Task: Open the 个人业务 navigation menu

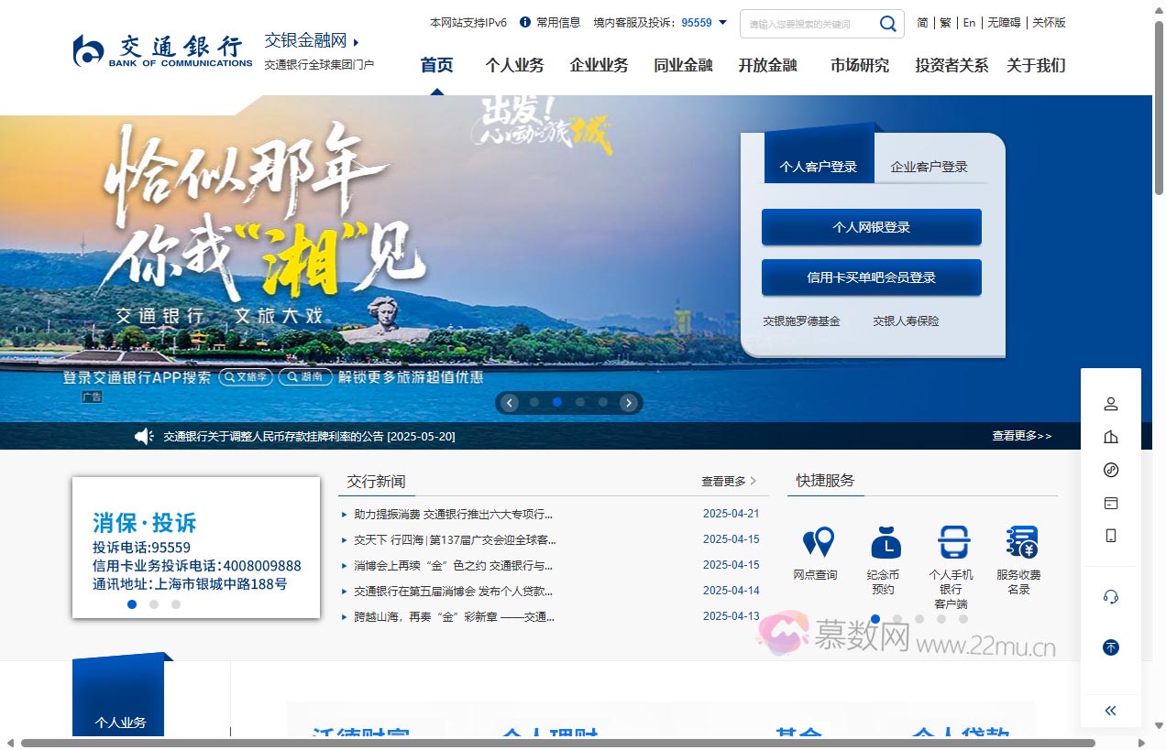Action: 514,65
